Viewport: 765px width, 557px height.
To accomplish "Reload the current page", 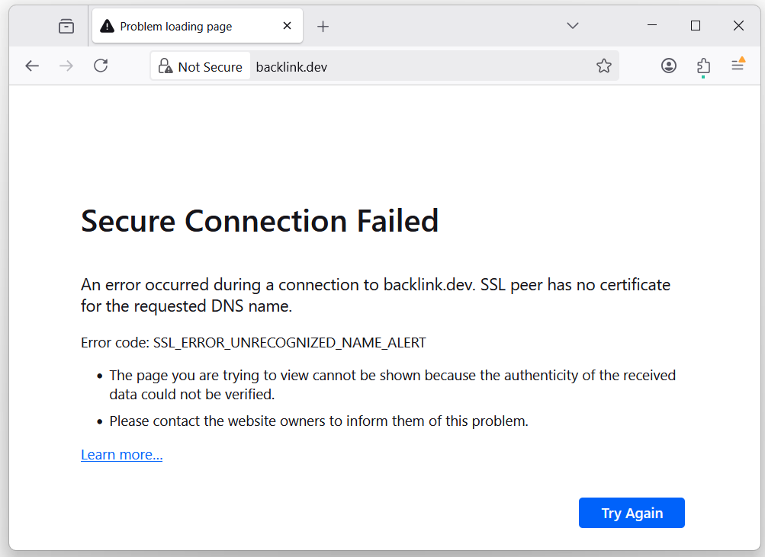I will pyautogui.click(x=100, y=66).
